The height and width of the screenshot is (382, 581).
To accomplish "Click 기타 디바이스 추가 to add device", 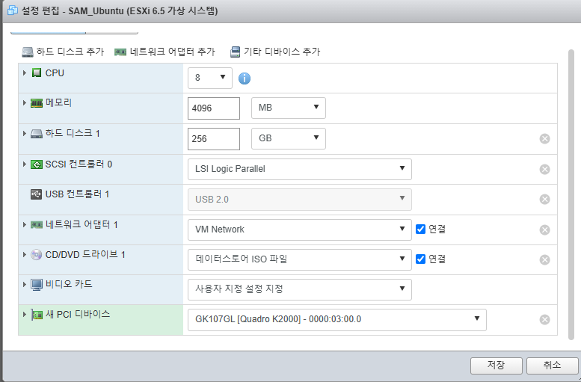I will (x=275, y=52).
